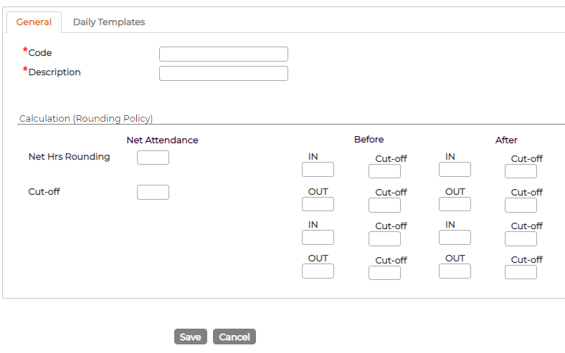Select the General tab
Image resolution: width=565 pixels, height=353 pixels.
tap(34, 22)
